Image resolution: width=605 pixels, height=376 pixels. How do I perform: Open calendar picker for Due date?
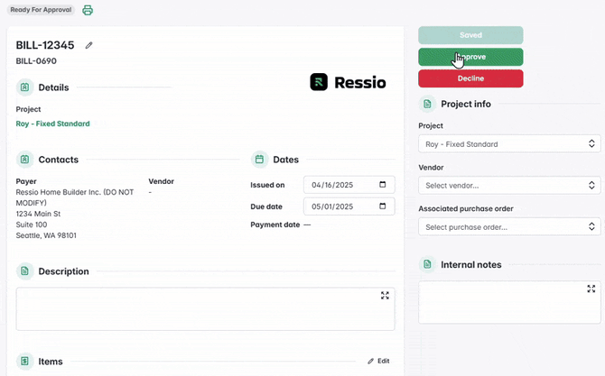pos(382,206)
